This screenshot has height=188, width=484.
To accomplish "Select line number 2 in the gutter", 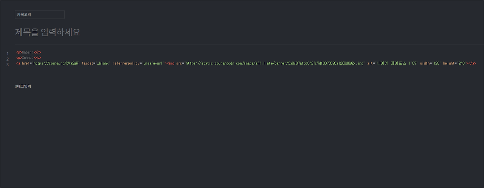I will (8, 59).
